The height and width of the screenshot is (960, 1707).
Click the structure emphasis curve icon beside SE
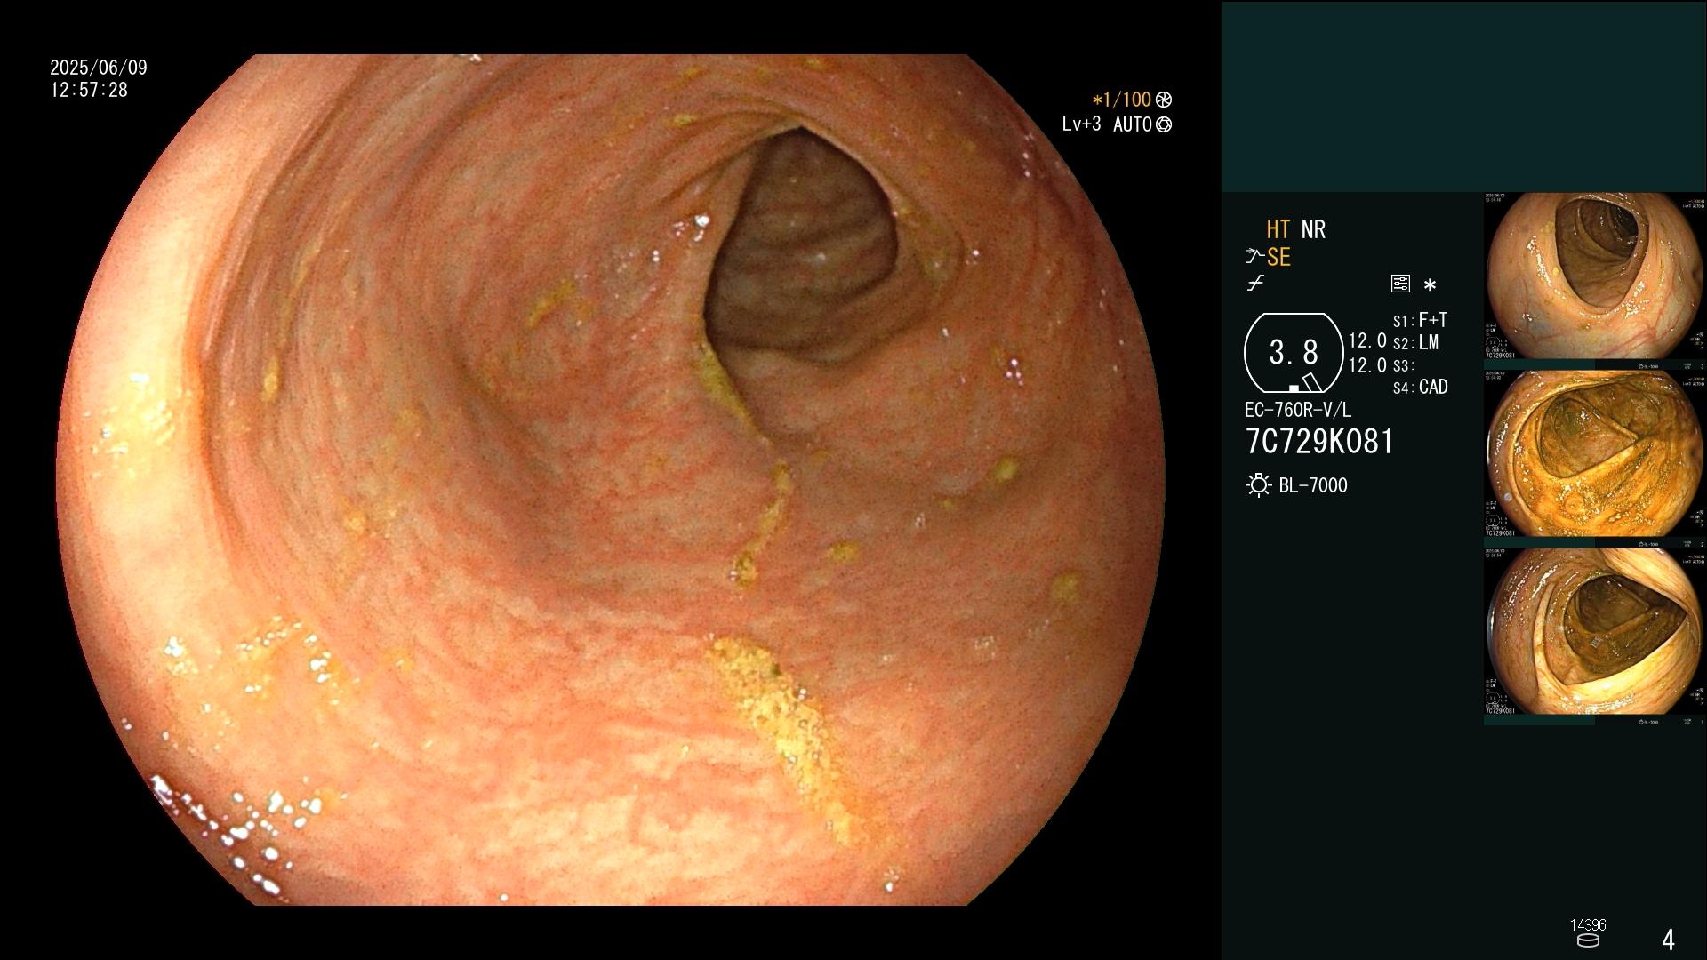[x=1254, y=257]
